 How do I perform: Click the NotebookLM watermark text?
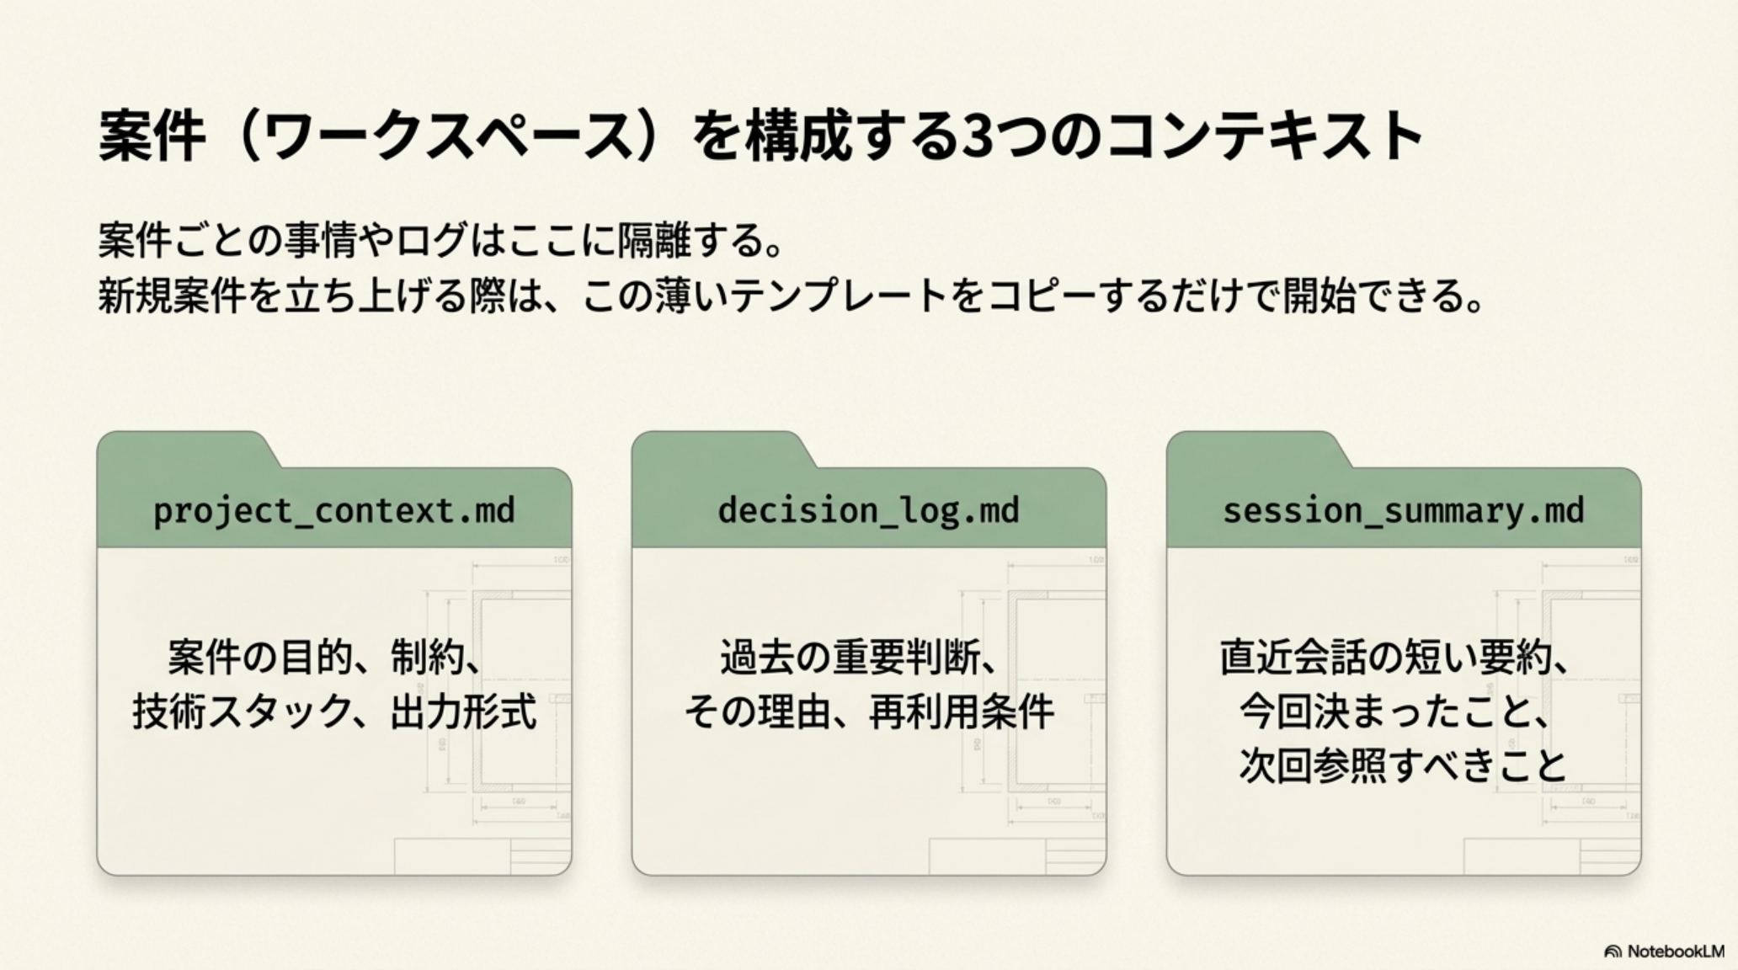(1675, 951)
